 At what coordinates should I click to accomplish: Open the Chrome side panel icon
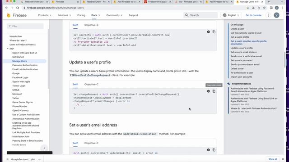(271, 8)
